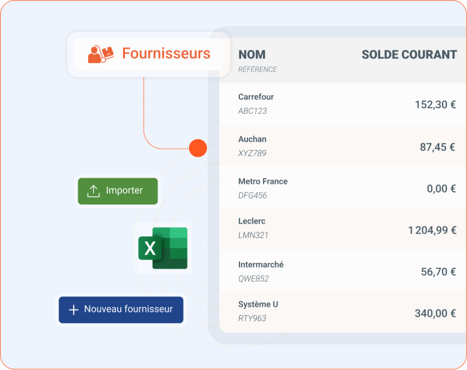
Task: Click the Fournisseurs supplier trolley icon
Action: [x=101, y=54]
